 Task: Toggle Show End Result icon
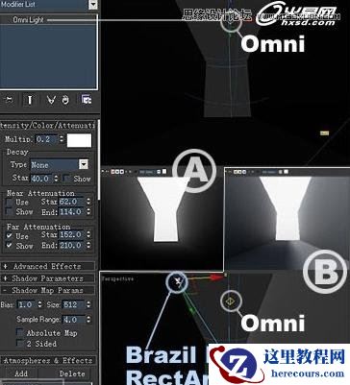click(30, 100)
